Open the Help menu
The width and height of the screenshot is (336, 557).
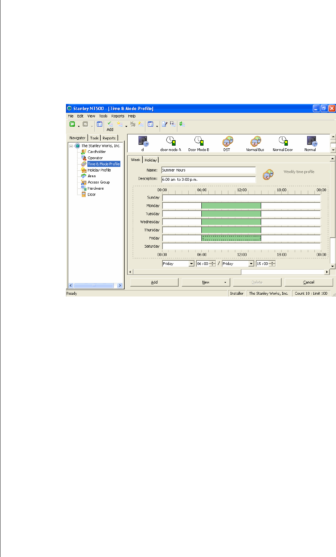tap(132, 116)
